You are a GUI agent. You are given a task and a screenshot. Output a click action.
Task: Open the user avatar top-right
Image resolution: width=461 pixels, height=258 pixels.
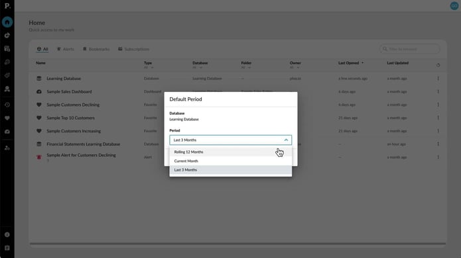[x=454, y=6]
